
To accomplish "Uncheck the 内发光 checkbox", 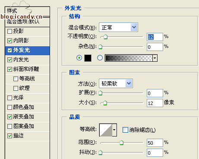I will [9, 60].
